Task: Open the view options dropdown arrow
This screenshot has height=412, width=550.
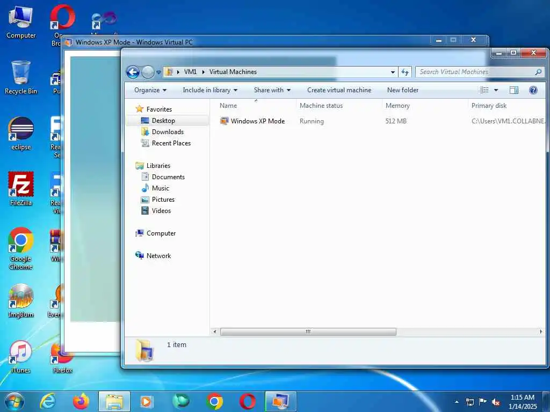Action: [496, 90]
